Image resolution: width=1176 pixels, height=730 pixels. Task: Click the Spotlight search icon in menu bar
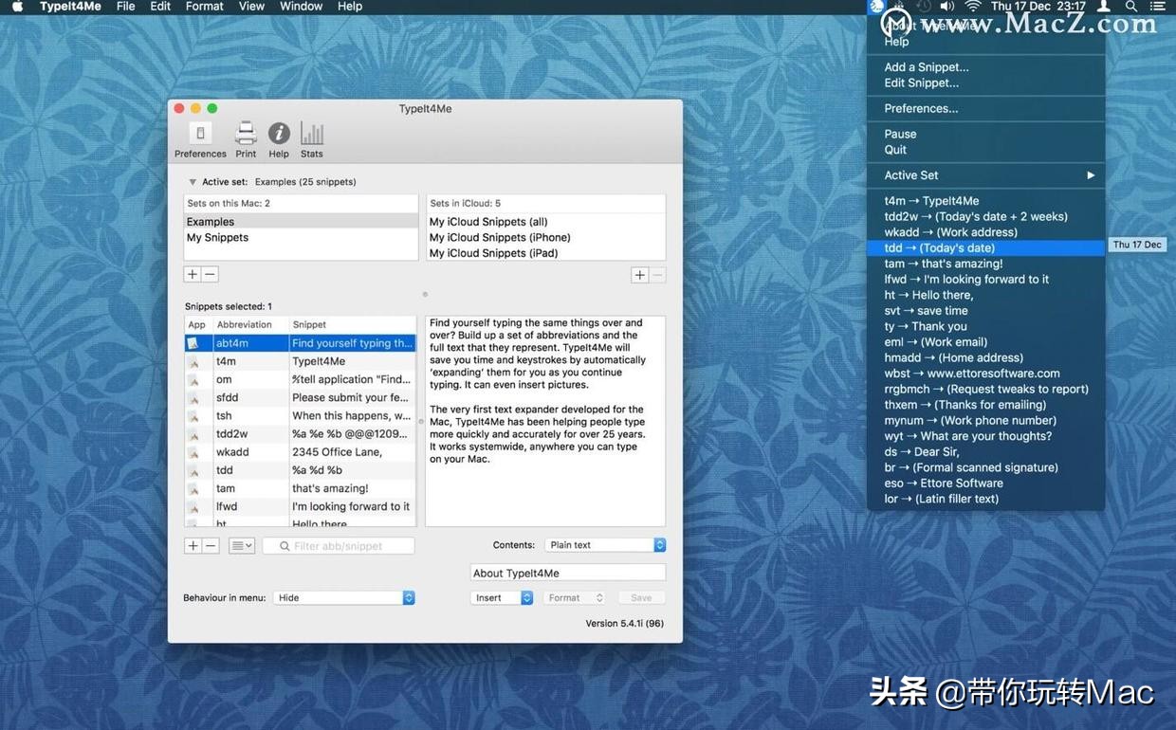tap(1130, 7)
